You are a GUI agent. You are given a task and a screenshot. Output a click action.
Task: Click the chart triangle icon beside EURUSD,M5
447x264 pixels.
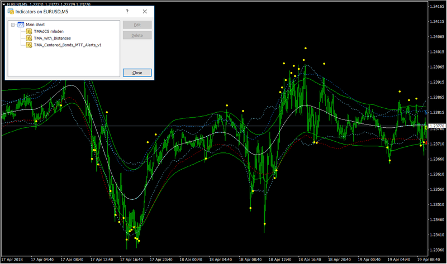click(4, 4)
